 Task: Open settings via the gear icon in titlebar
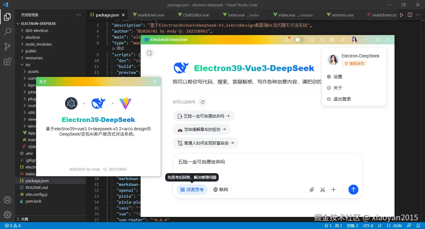click(x=332, y=40)
